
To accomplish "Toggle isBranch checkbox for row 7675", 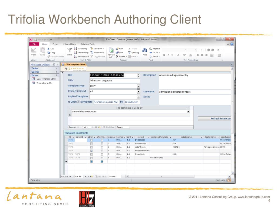I will coord(91,154).
